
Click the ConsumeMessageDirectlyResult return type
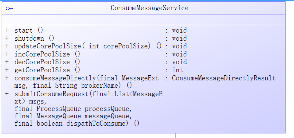[x=224, y=78]
